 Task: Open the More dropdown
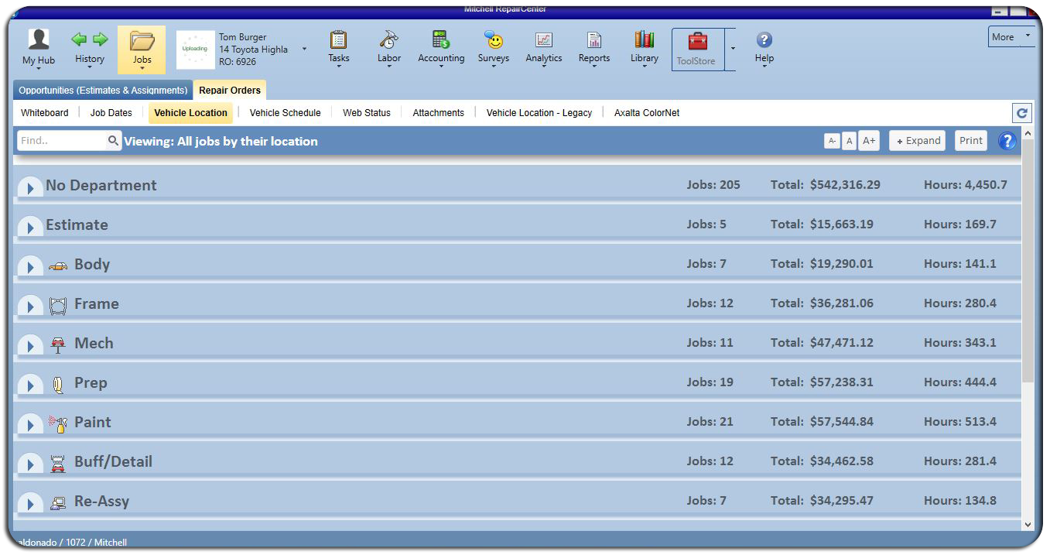click(x=1011, y=36)
